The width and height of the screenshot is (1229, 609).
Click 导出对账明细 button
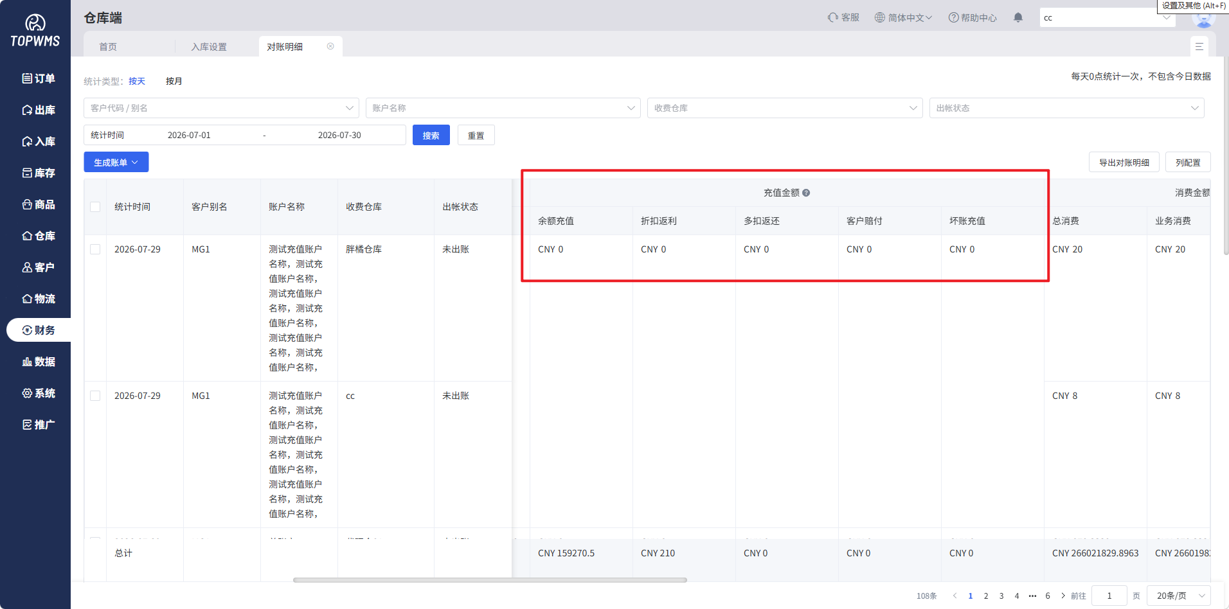(1124, 162)
